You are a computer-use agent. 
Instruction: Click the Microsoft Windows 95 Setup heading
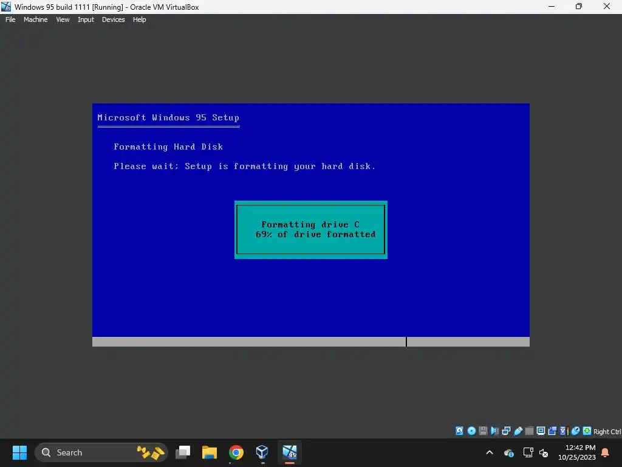coord(168,117)
